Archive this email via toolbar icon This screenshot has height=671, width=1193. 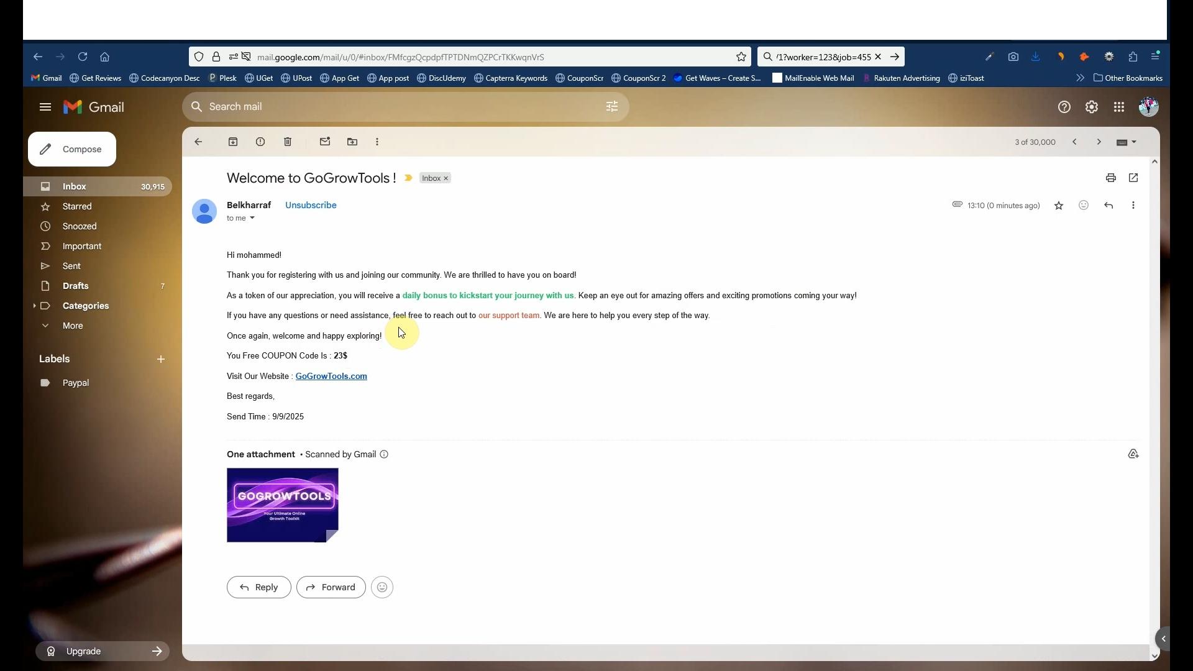click(233, 142)
